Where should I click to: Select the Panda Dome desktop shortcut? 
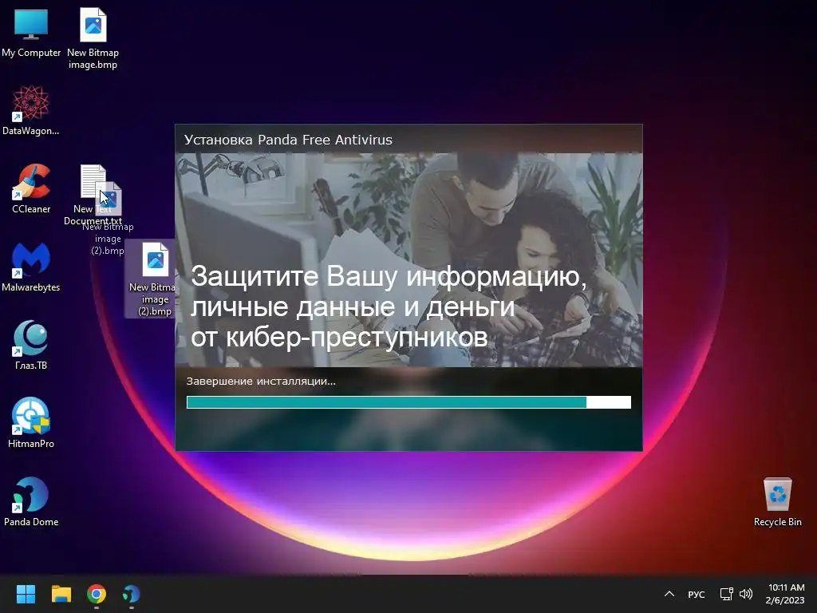tap(31, 501)
